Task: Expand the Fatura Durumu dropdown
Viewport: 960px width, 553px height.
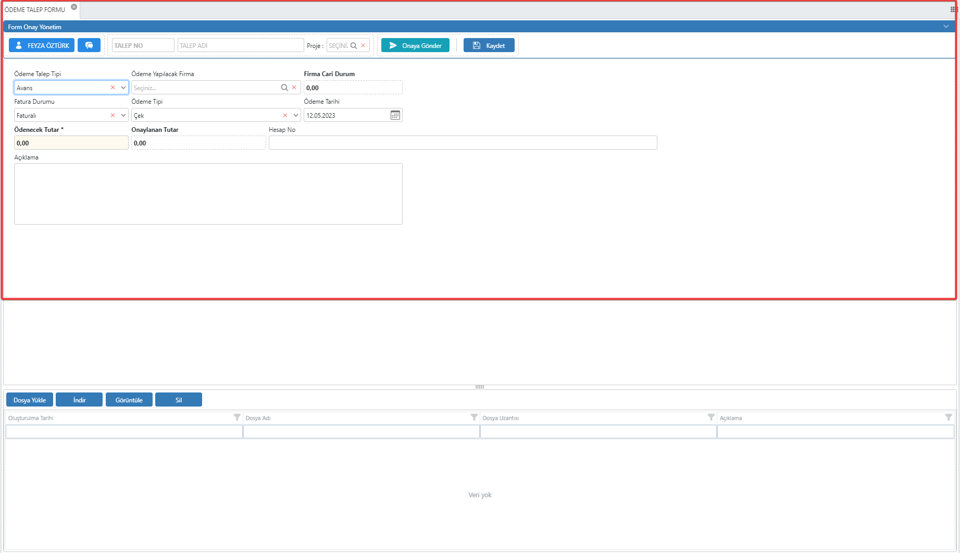Action: 123,115
